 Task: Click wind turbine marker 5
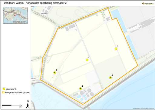110,78
